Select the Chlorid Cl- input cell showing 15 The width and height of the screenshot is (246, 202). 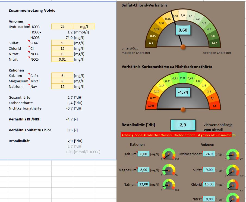[62, 48]
